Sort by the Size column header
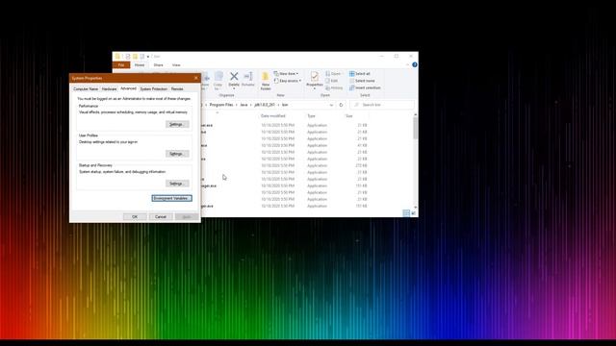The image size is (616, 346). pyautogui.click(x=356, y=116)
